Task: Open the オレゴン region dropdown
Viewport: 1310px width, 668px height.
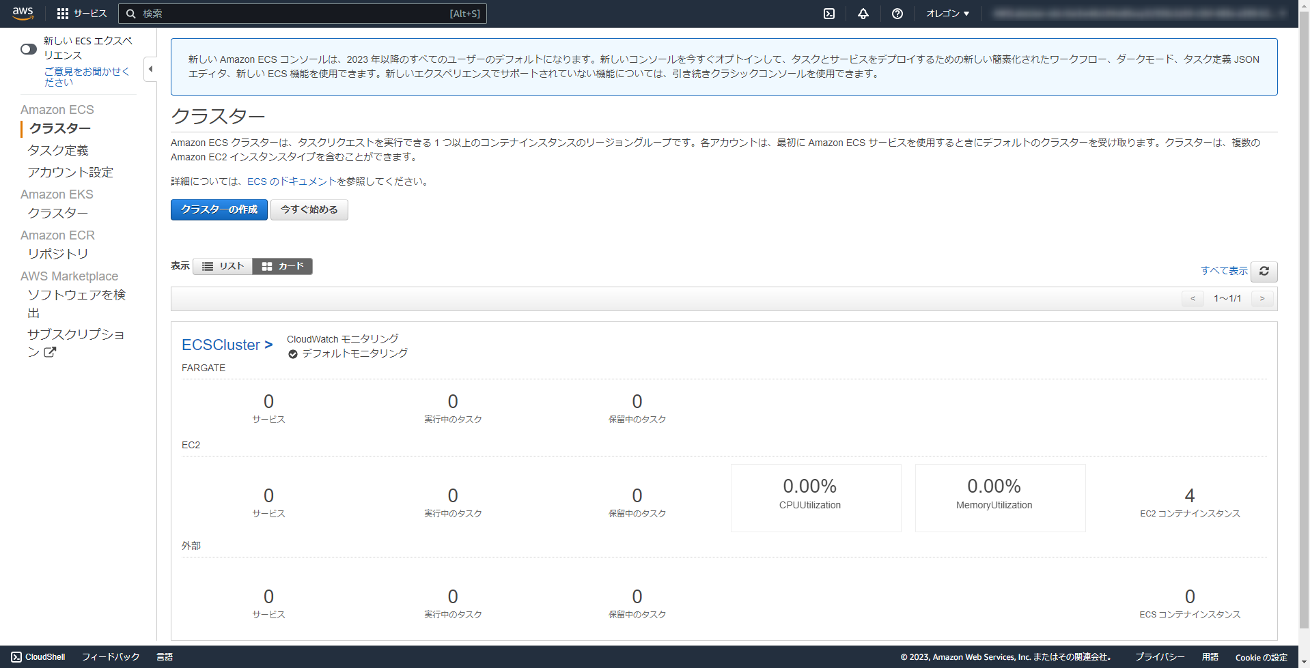Action: coord(947,13)
